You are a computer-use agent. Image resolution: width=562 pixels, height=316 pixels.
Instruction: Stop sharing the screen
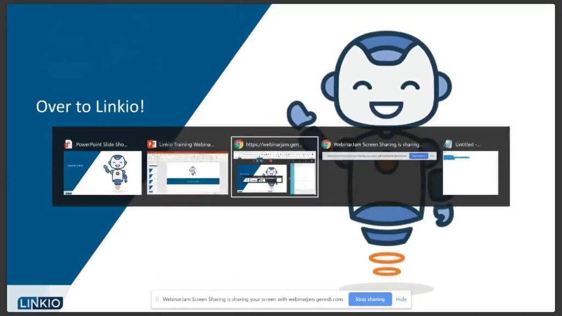tap(370, 299)
